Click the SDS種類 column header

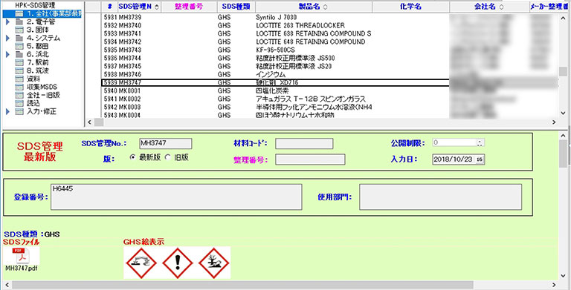point(236,7)
